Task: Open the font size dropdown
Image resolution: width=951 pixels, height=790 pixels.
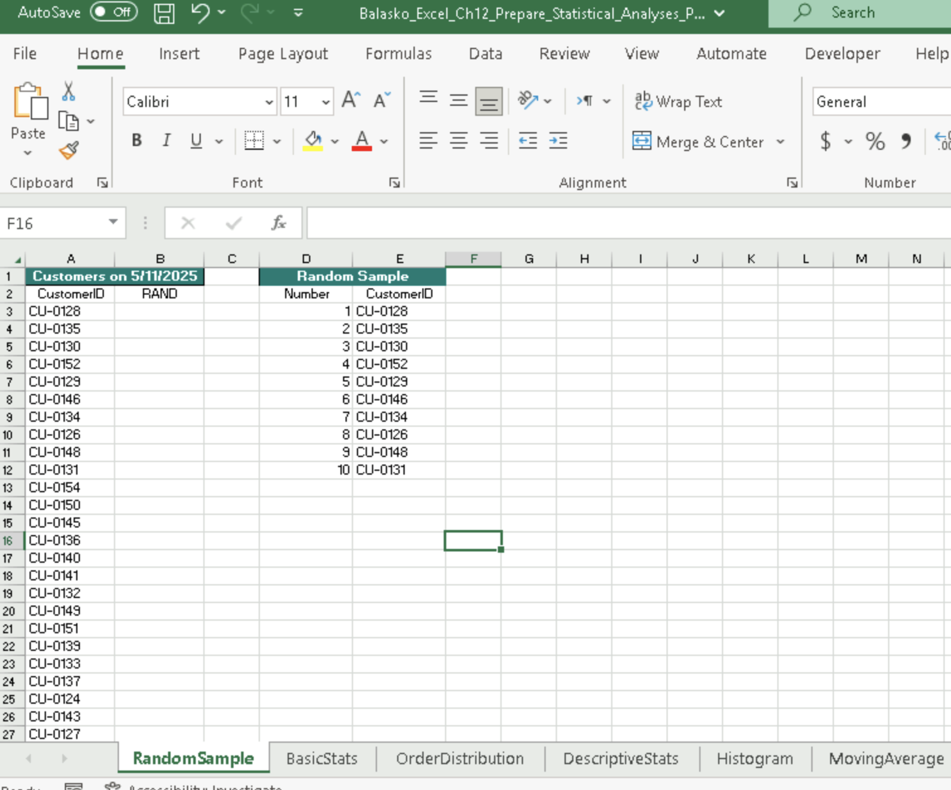Action: pyautogui.click(x=324, y=101)
